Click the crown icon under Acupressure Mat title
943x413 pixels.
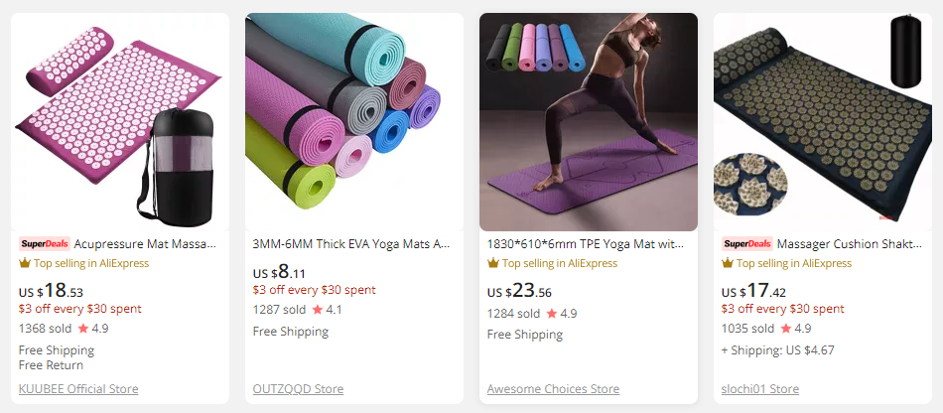26,264
